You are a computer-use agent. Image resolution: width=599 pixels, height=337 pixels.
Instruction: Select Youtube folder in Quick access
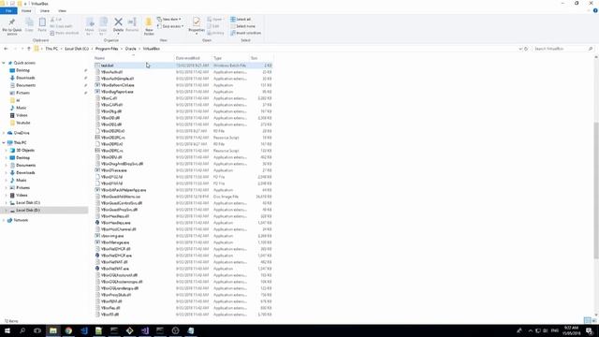(x=22, y=123)
